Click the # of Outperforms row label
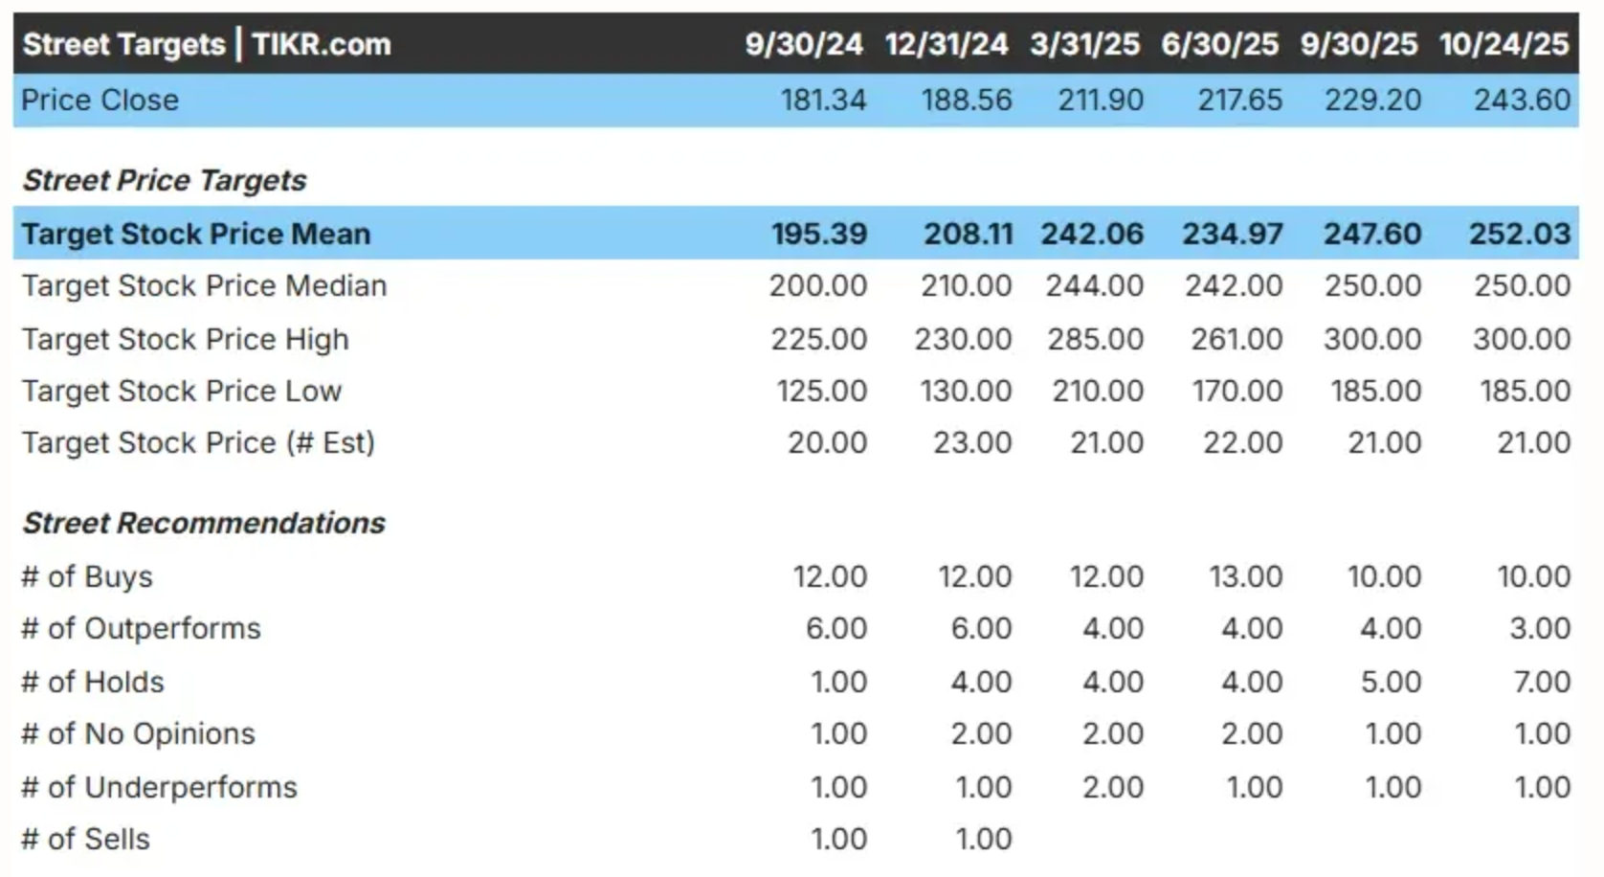 [x=141, y=628]
